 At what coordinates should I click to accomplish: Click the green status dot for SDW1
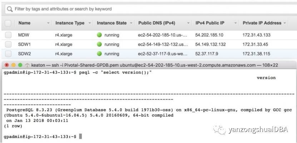[99, 44]
